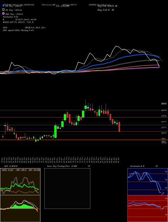This screenshot has height=222, width=168.
Task: Click the white 50 Day legend swatch
Action: click(x=3, y=10)
